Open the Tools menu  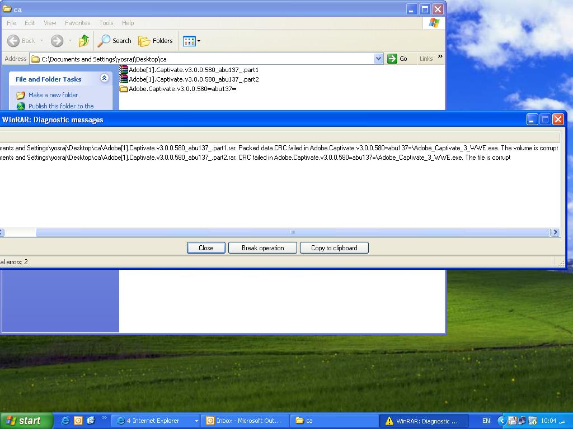pyautogui.click(x=106, y=23)
